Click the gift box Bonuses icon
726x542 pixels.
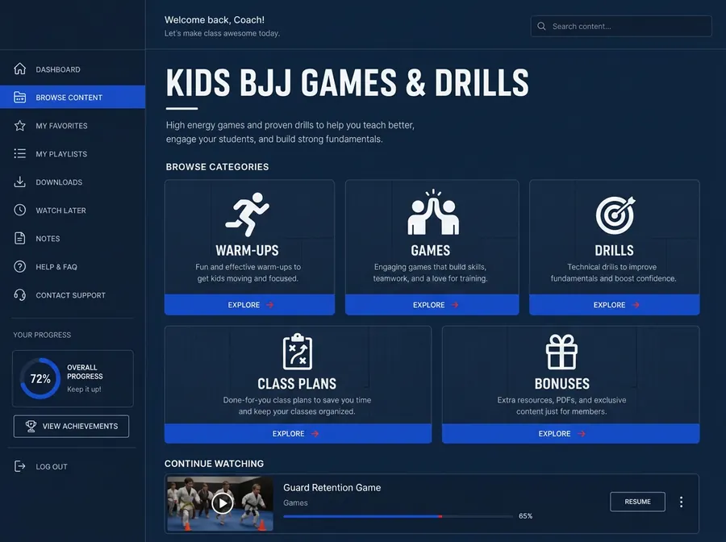[x=561, y=352]
